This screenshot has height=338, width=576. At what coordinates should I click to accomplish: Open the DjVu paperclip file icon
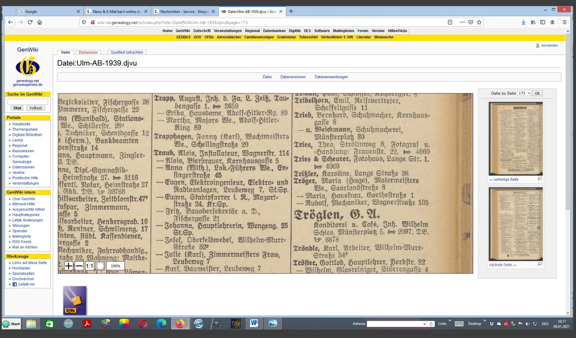[x=74, y=300]
